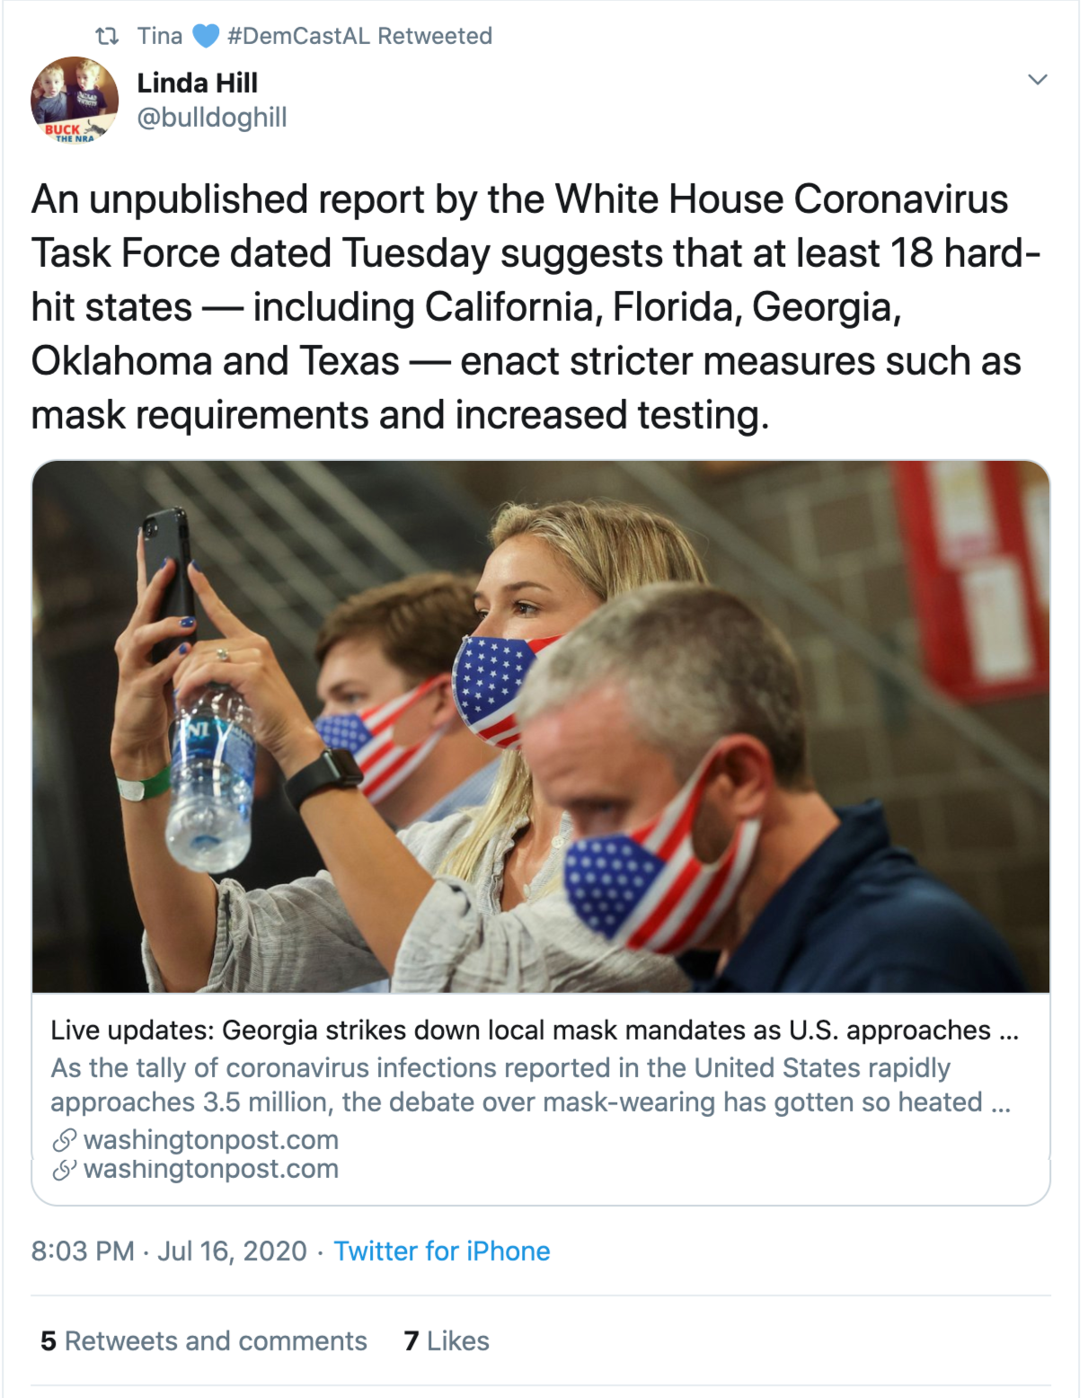This screenshot has height=1398, width=1088.
Task: Click the article summary about coronavirus infections tally
Action: pos(530,1084)
